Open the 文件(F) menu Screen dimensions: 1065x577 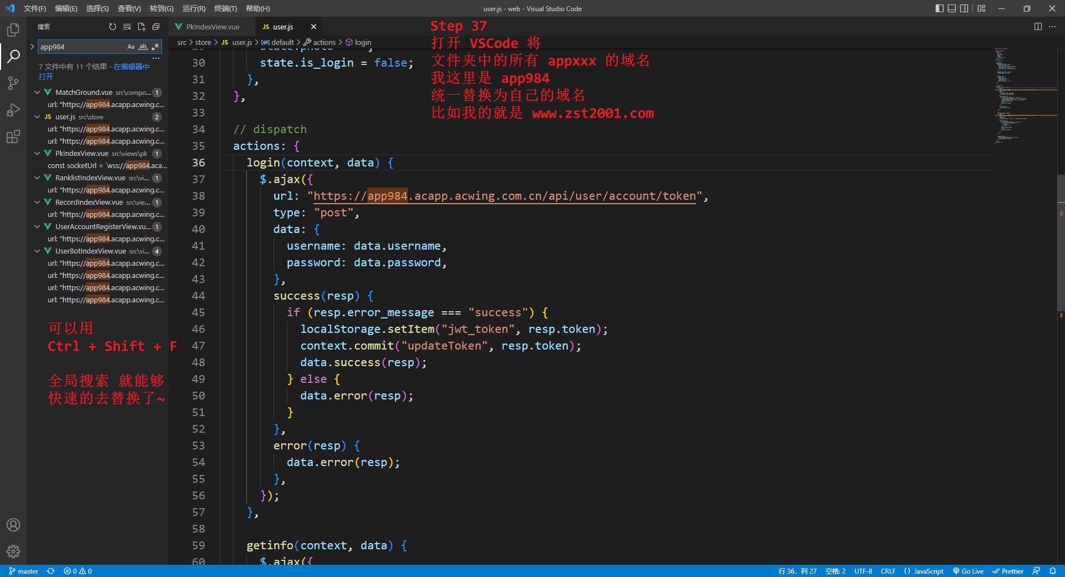click(x=34, y=8)
